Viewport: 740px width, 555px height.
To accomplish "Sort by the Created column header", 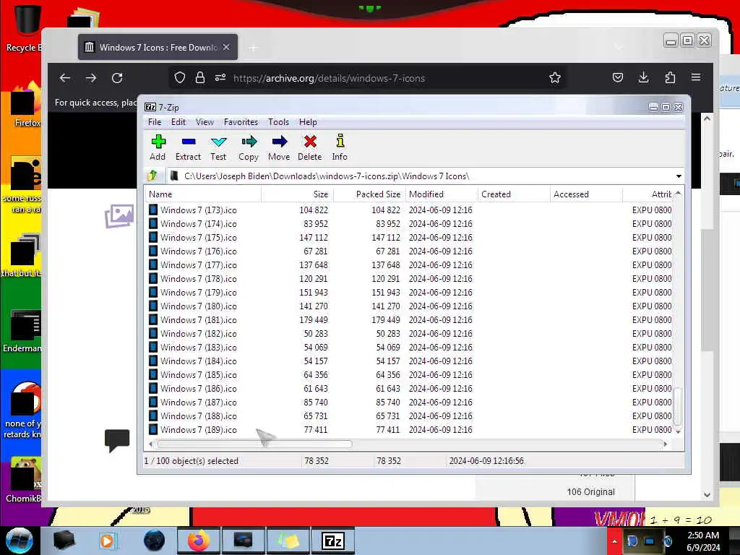I will click(x=514, y=194).
